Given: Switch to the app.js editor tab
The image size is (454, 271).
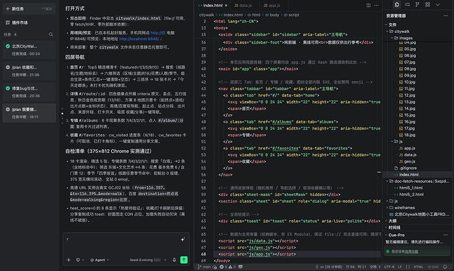Looking at the screenshot, I should pos(272,5).
